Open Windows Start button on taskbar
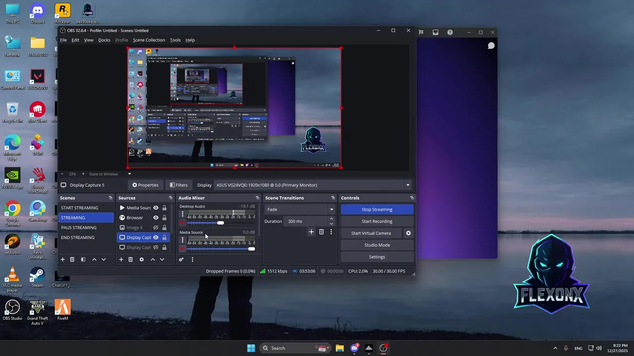This screenshot has width=634, height=356. point(251,348)
